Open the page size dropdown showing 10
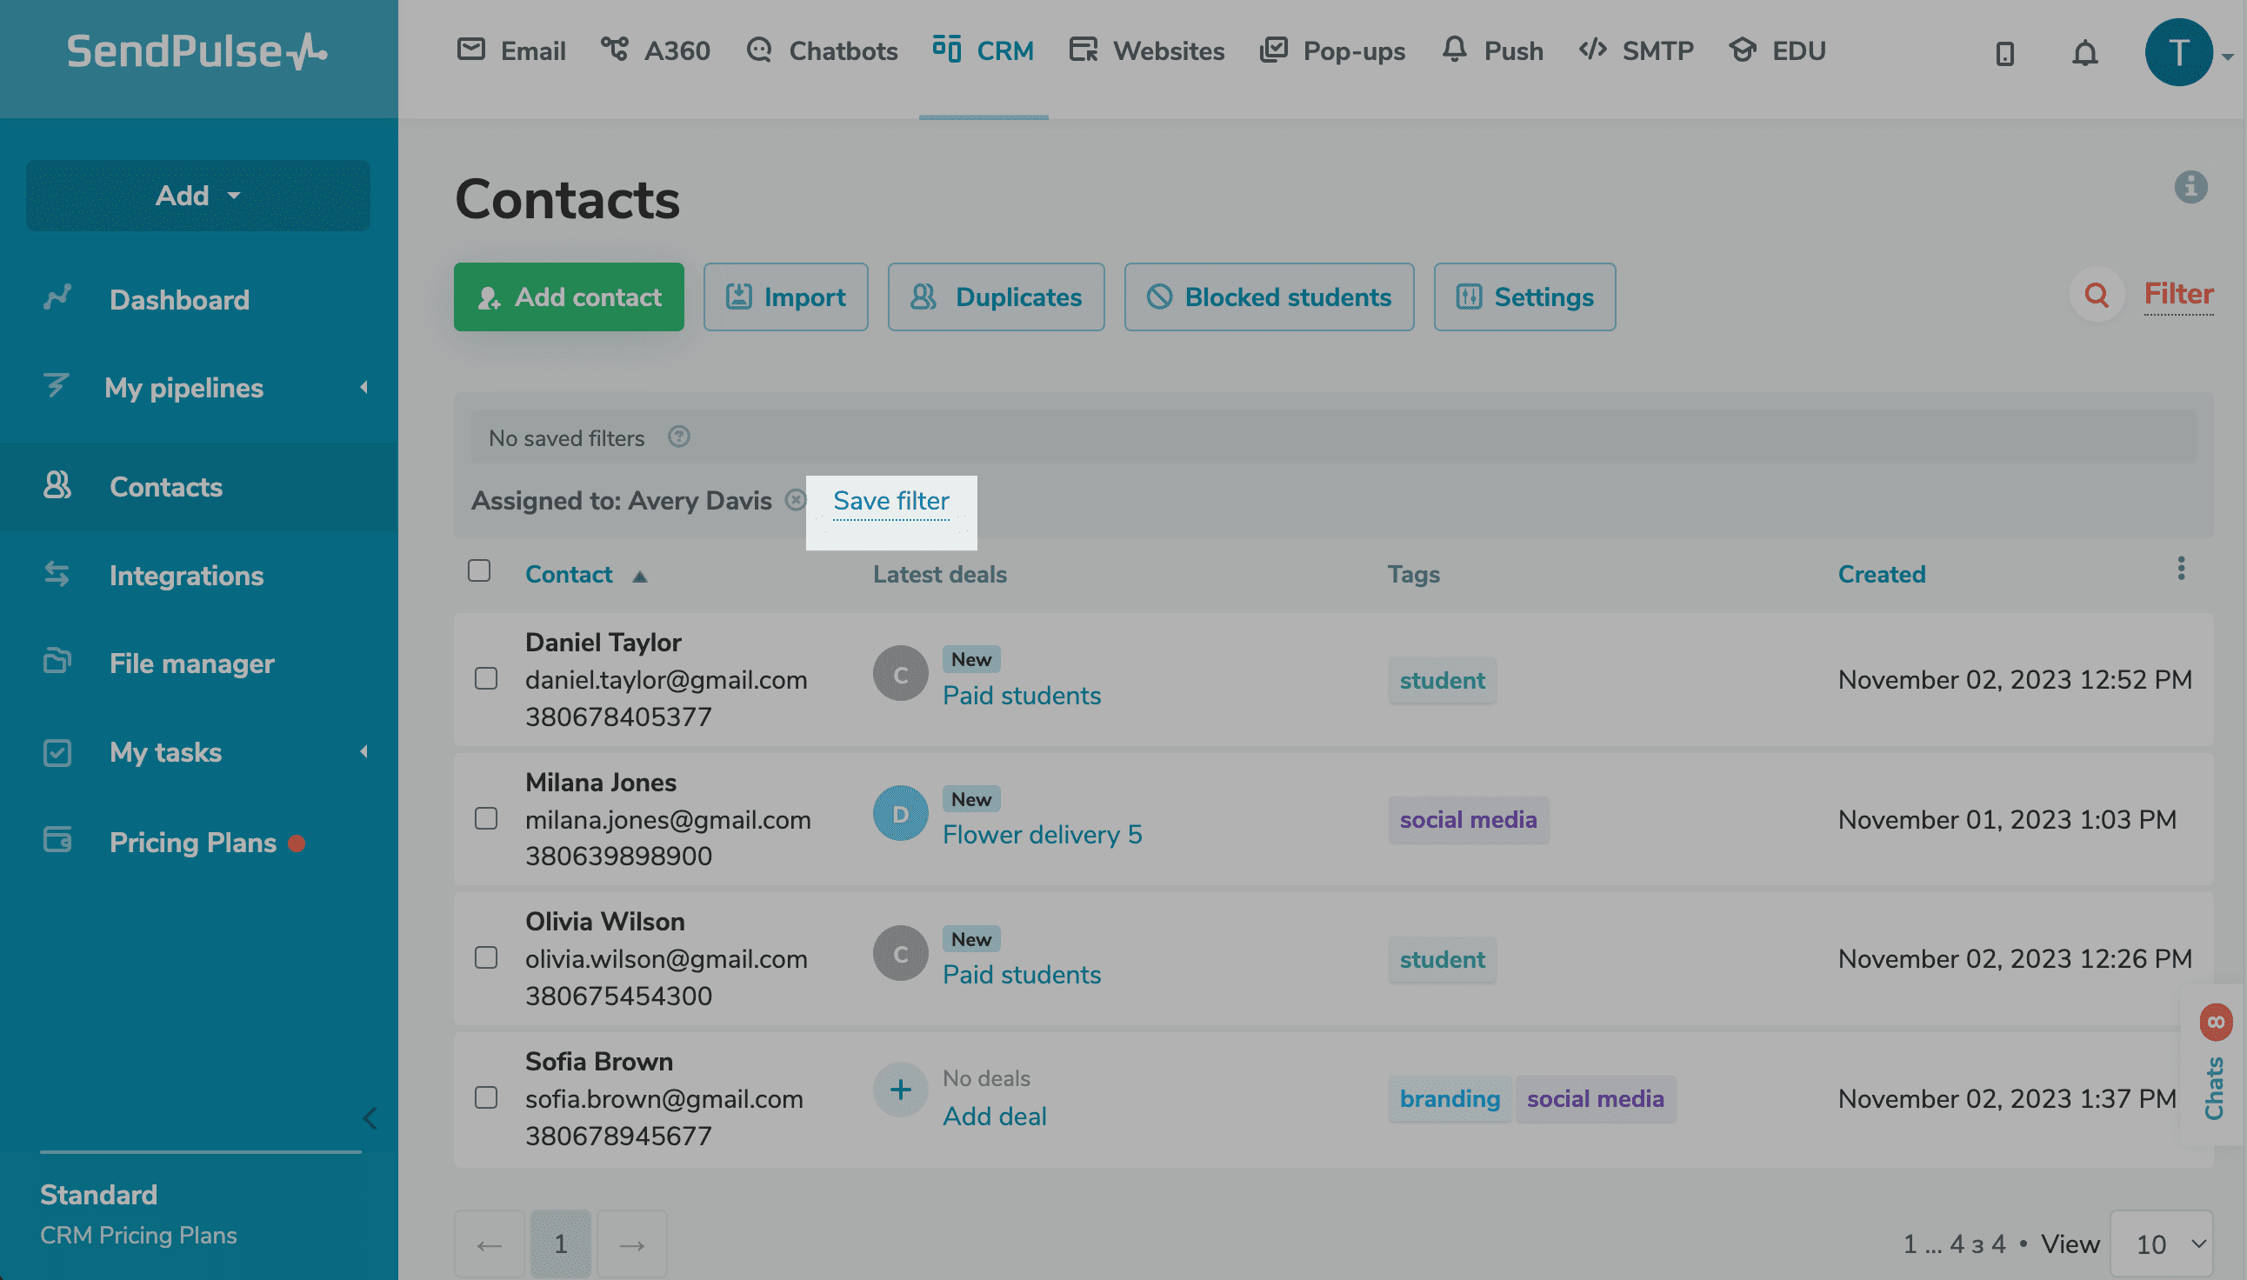 click(2161, 1243)
